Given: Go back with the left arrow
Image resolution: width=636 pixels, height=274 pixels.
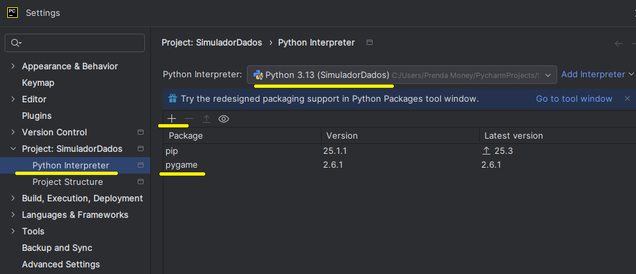Looking at the screenshot, I should click(x=619, y=44).
